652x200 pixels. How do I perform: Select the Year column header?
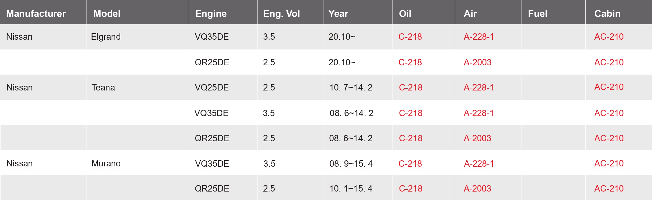[338, 13]
